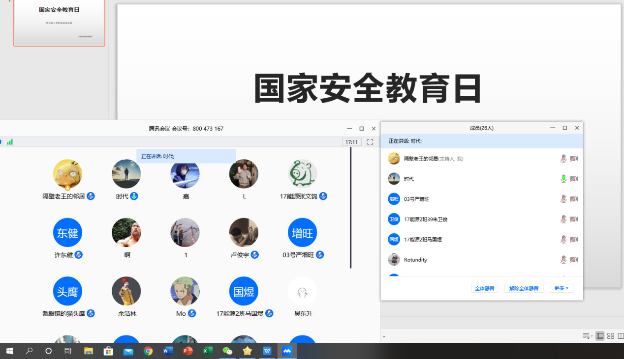Screen dimensions: 624x359
Task: Mute 时代's active green microphone
Action: pos(563,179)
